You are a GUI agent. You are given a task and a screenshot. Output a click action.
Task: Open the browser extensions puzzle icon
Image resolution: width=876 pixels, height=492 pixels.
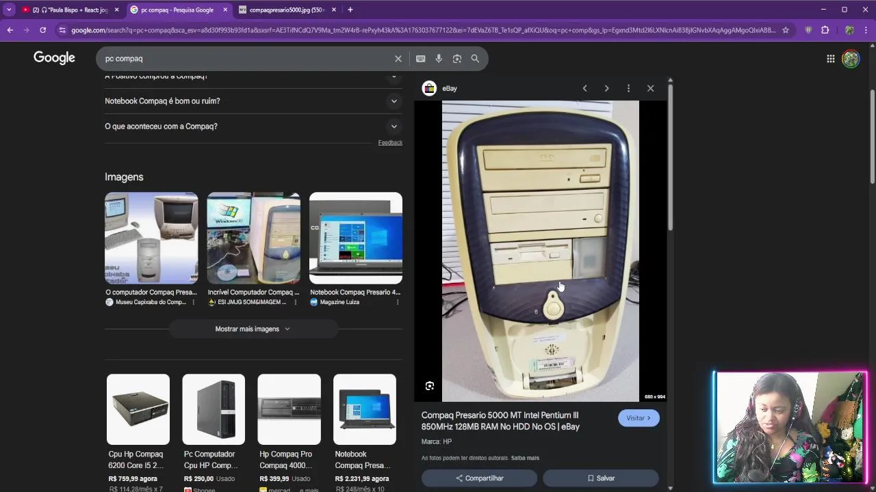[x=825, y=30]
